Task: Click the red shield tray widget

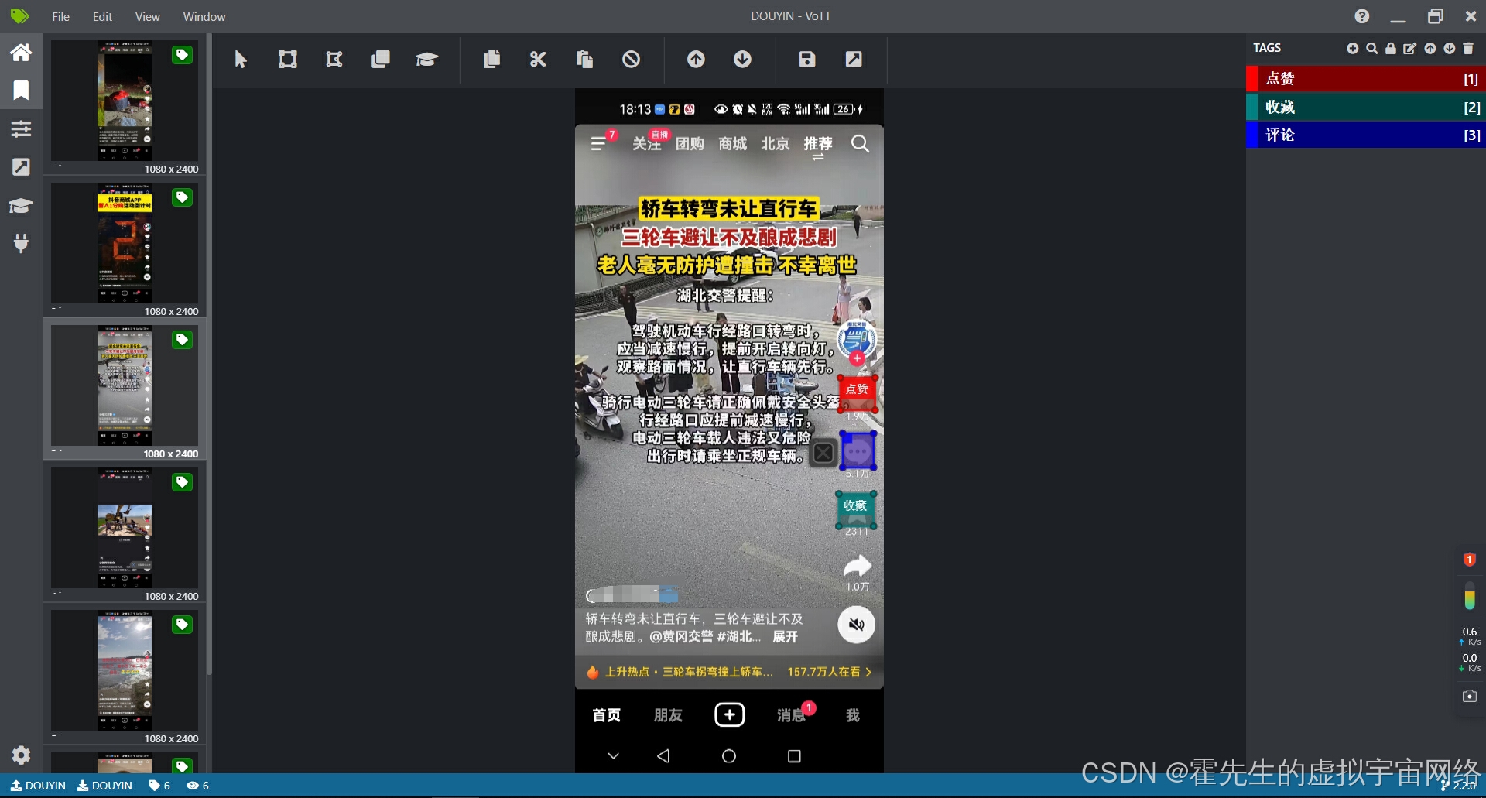Action: [x=1470, y=559]
